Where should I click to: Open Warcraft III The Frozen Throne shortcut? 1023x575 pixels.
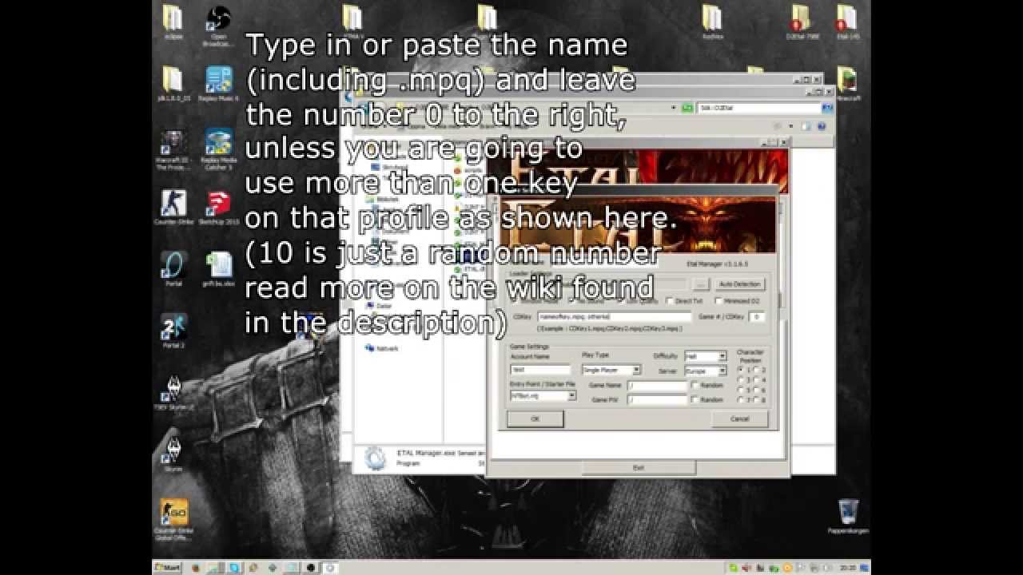point(173,149)
